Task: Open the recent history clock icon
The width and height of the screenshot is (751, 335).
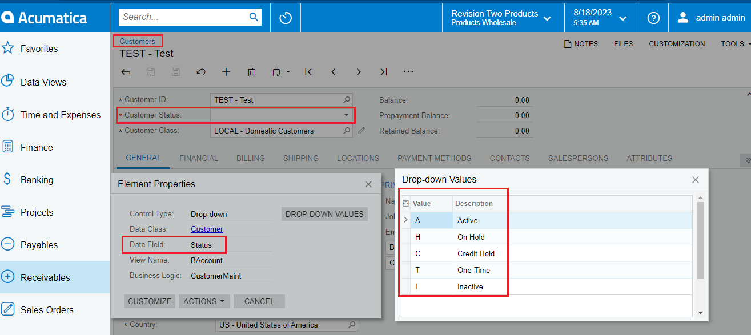Action: (286, 18)
